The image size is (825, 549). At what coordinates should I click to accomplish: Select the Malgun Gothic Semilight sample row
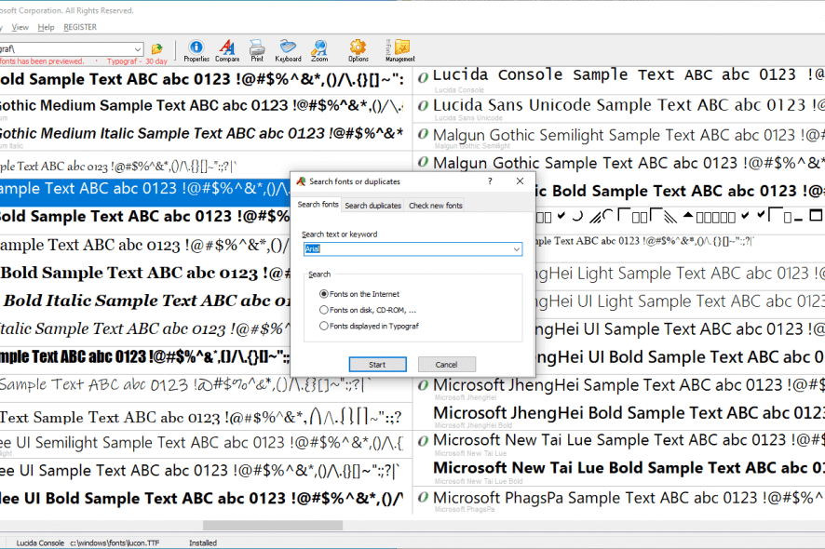coord(618,138)
